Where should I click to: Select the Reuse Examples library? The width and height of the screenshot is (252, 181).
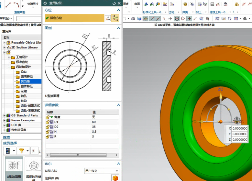point(23,120)
